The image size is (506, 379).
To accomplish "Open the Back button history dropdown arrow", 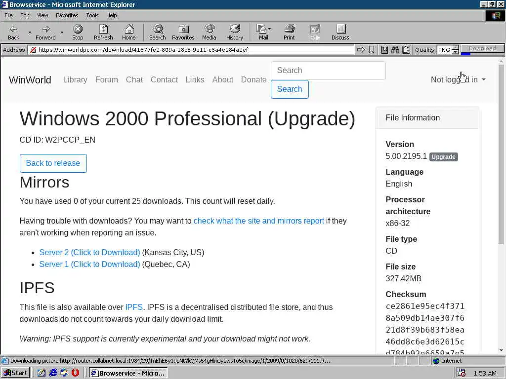I will point(30,32).
